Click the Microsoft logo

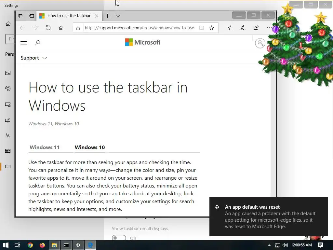(x=143, y=42)
